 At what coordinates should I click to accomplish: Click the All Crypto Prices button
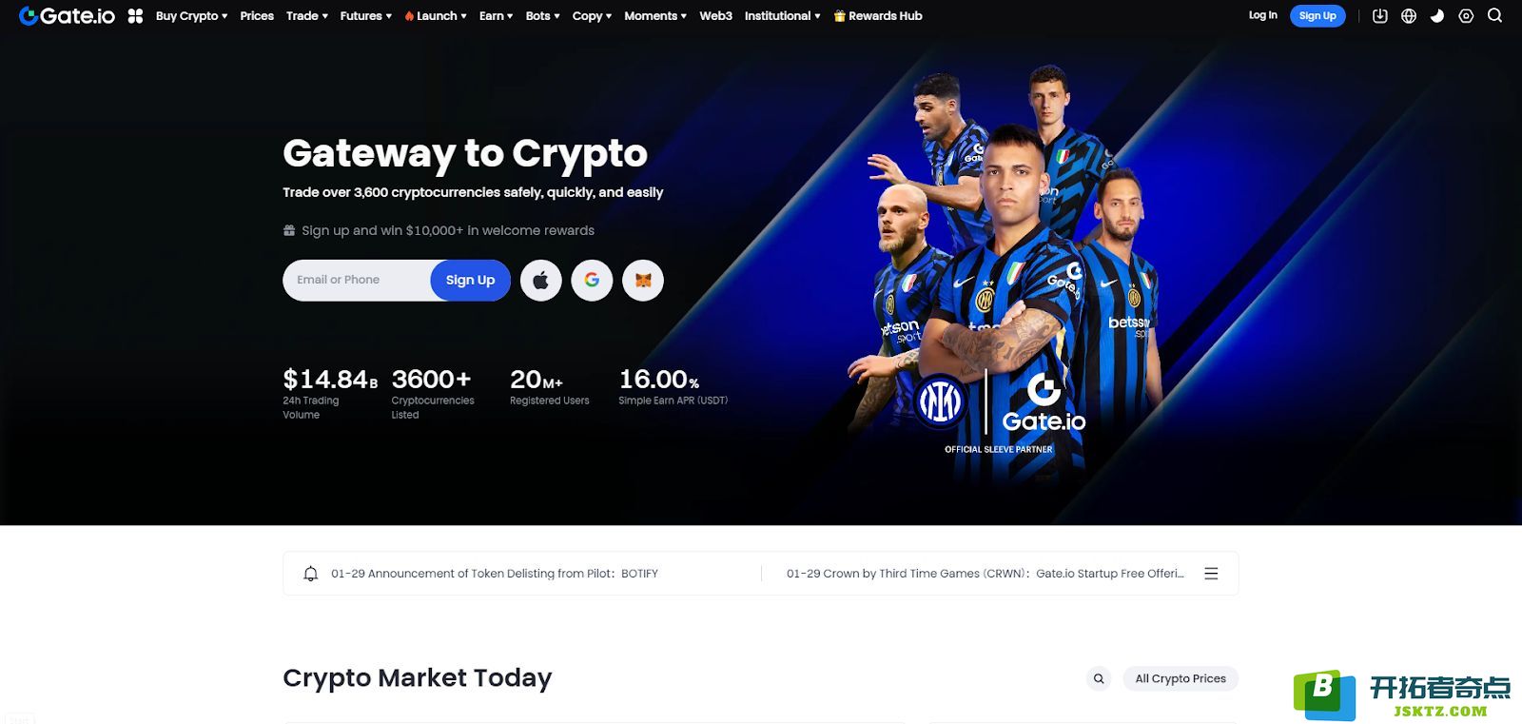click(1181, 678)
